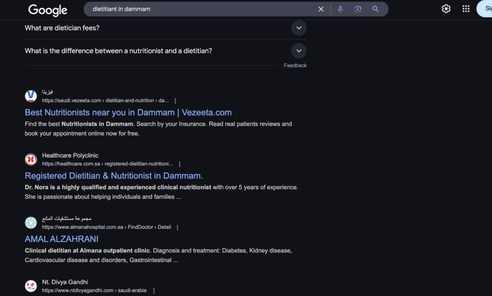492x296 pixels.
Task: Submit search with the magnifying glass icon
Action: [x=375, y=9]
